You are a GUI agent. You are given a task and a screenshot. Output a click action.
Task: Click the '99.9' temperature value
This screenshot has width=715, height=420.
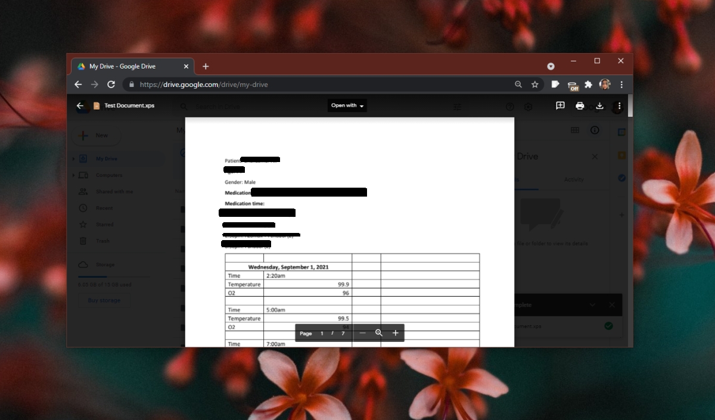tap(343, 285)
